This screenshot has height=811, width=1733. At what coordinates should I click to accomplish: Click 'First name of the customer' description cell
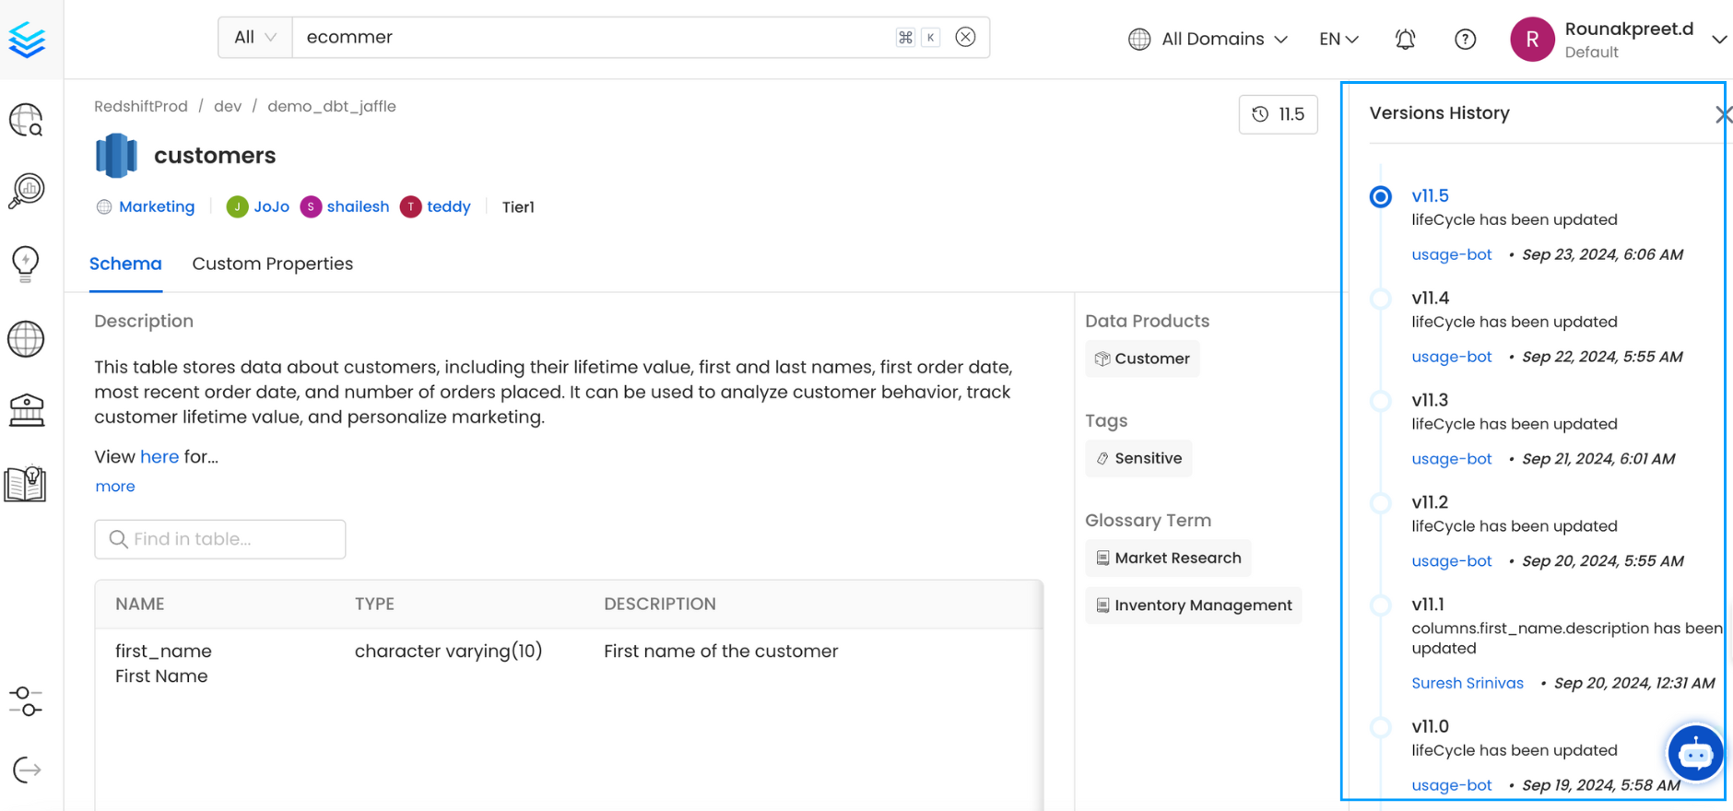[x=721, y=651]
